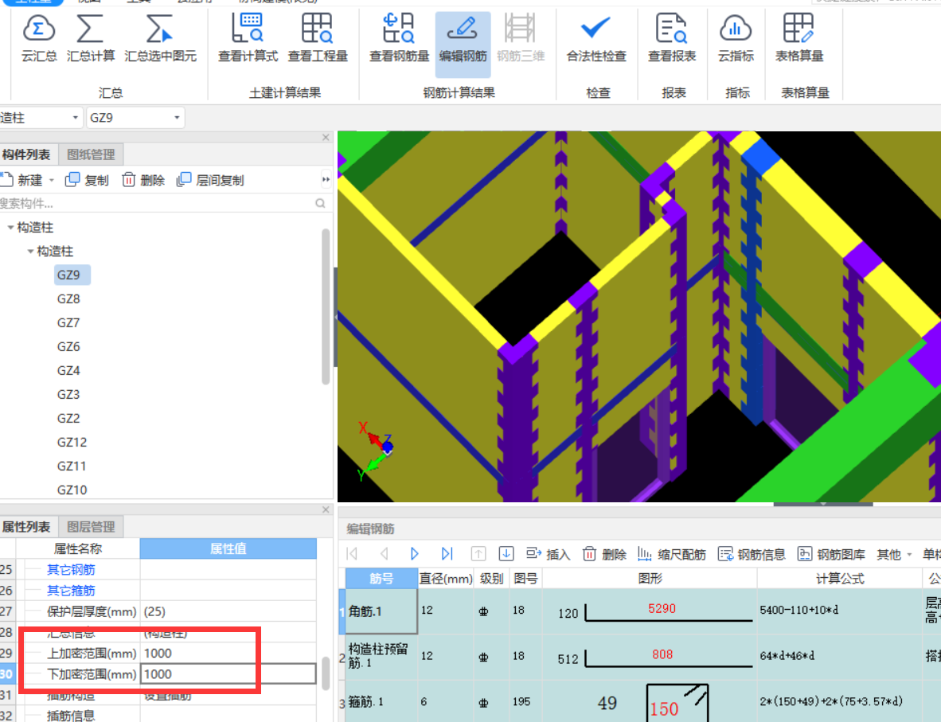Open 钢筋信息 rebar info
The width and height of the screenshot is (941, 722).
[x=752, y=554]
